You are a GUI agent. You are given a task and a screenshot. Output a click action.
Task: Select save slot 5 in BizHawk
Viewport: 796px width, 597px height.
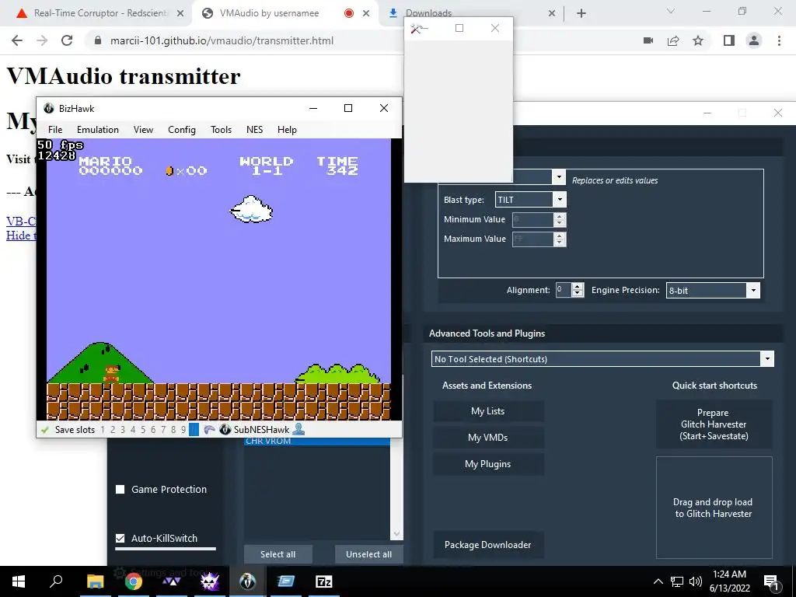tap(143, 430)
